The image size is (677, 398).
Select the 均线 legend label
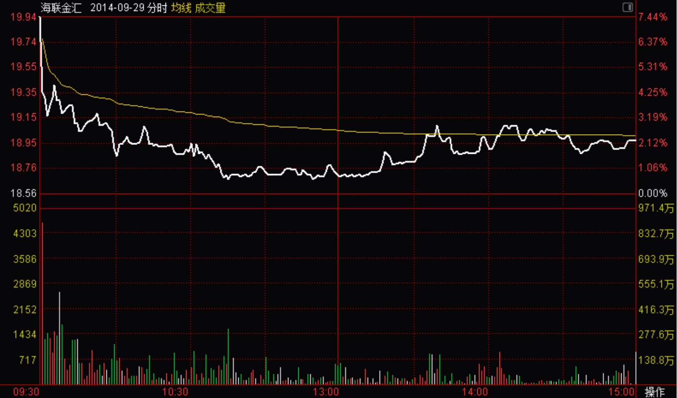click(x=181, y=8)
